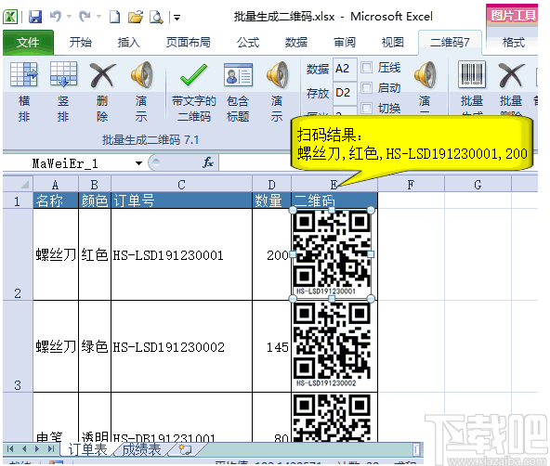Play the first 演示 speaker demo icon
The image size is (550, 466).
(142, 74)
